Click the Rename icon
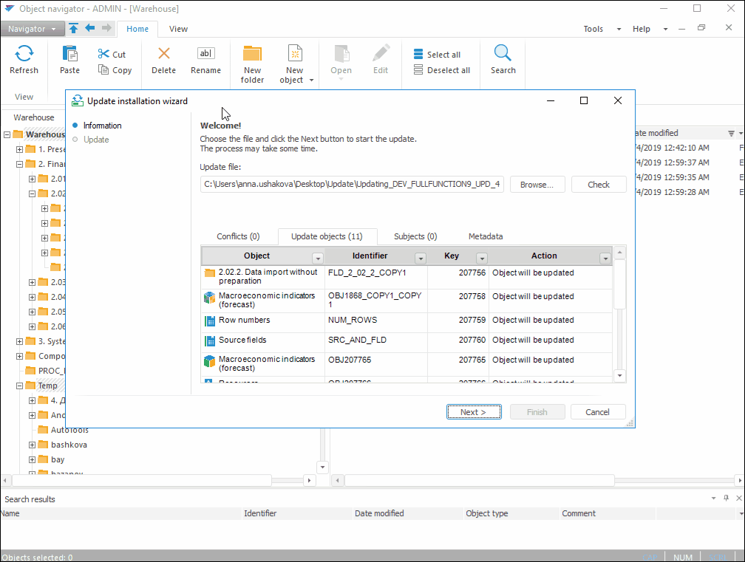This screenshot has width=745, height=562. point(205,54)
